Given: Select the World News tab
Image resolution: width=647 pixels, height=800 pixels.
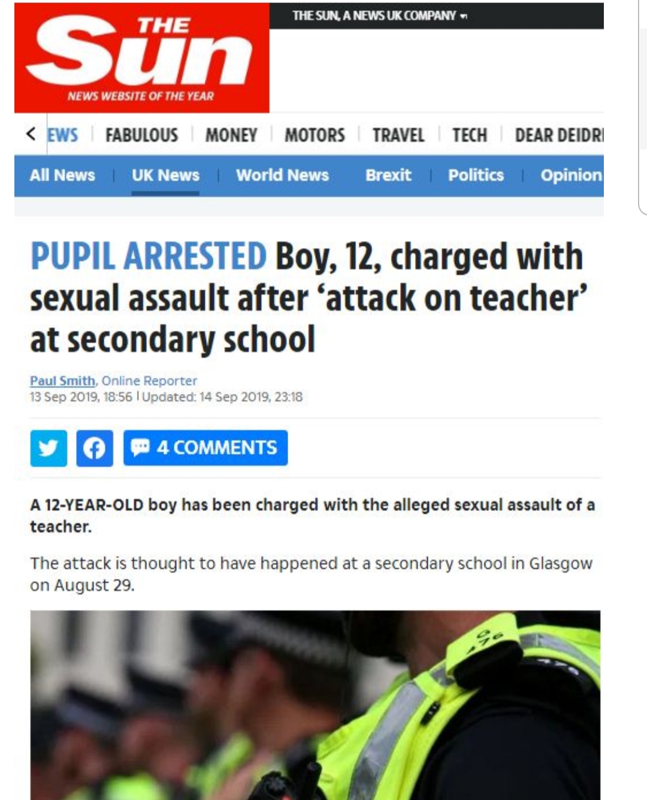Looking at the screenshot, I should click(282, 175).
